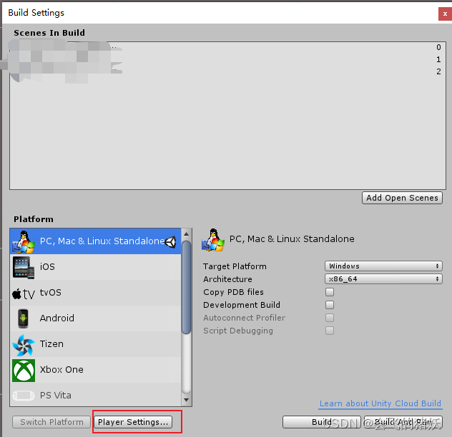Click the iOS platform icon
This screenshot has width=452, height=437.
pos(24,268)
